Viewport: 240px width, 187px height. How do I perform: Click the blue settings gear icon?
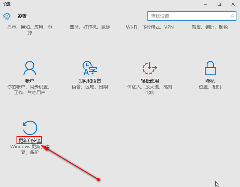pos(7,16)
